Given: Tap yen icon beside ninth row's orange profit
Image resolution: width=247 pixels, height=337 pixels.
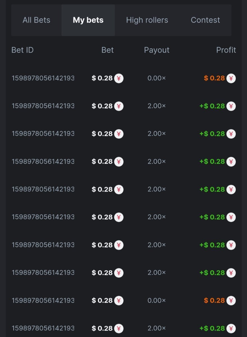Looking at the screenshot, I should click(231, 300).
